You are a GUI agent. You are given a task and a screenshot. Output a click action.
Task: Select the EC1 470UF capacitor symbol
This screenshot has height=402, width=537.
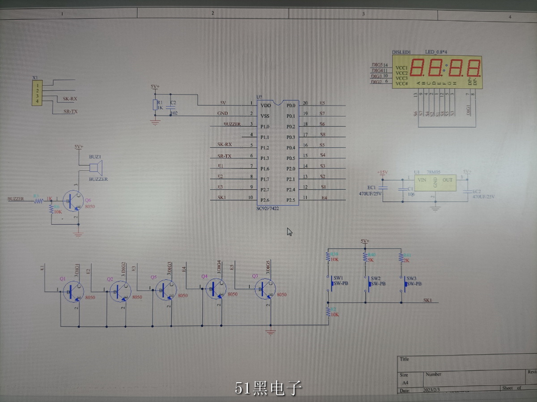(x=384, y=188)
